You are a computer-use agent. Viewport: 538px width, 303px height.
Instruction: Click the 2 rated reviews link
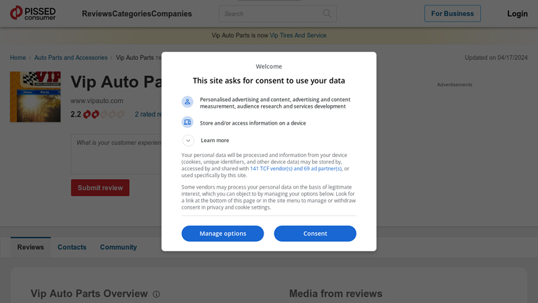(x=148, y=114)
